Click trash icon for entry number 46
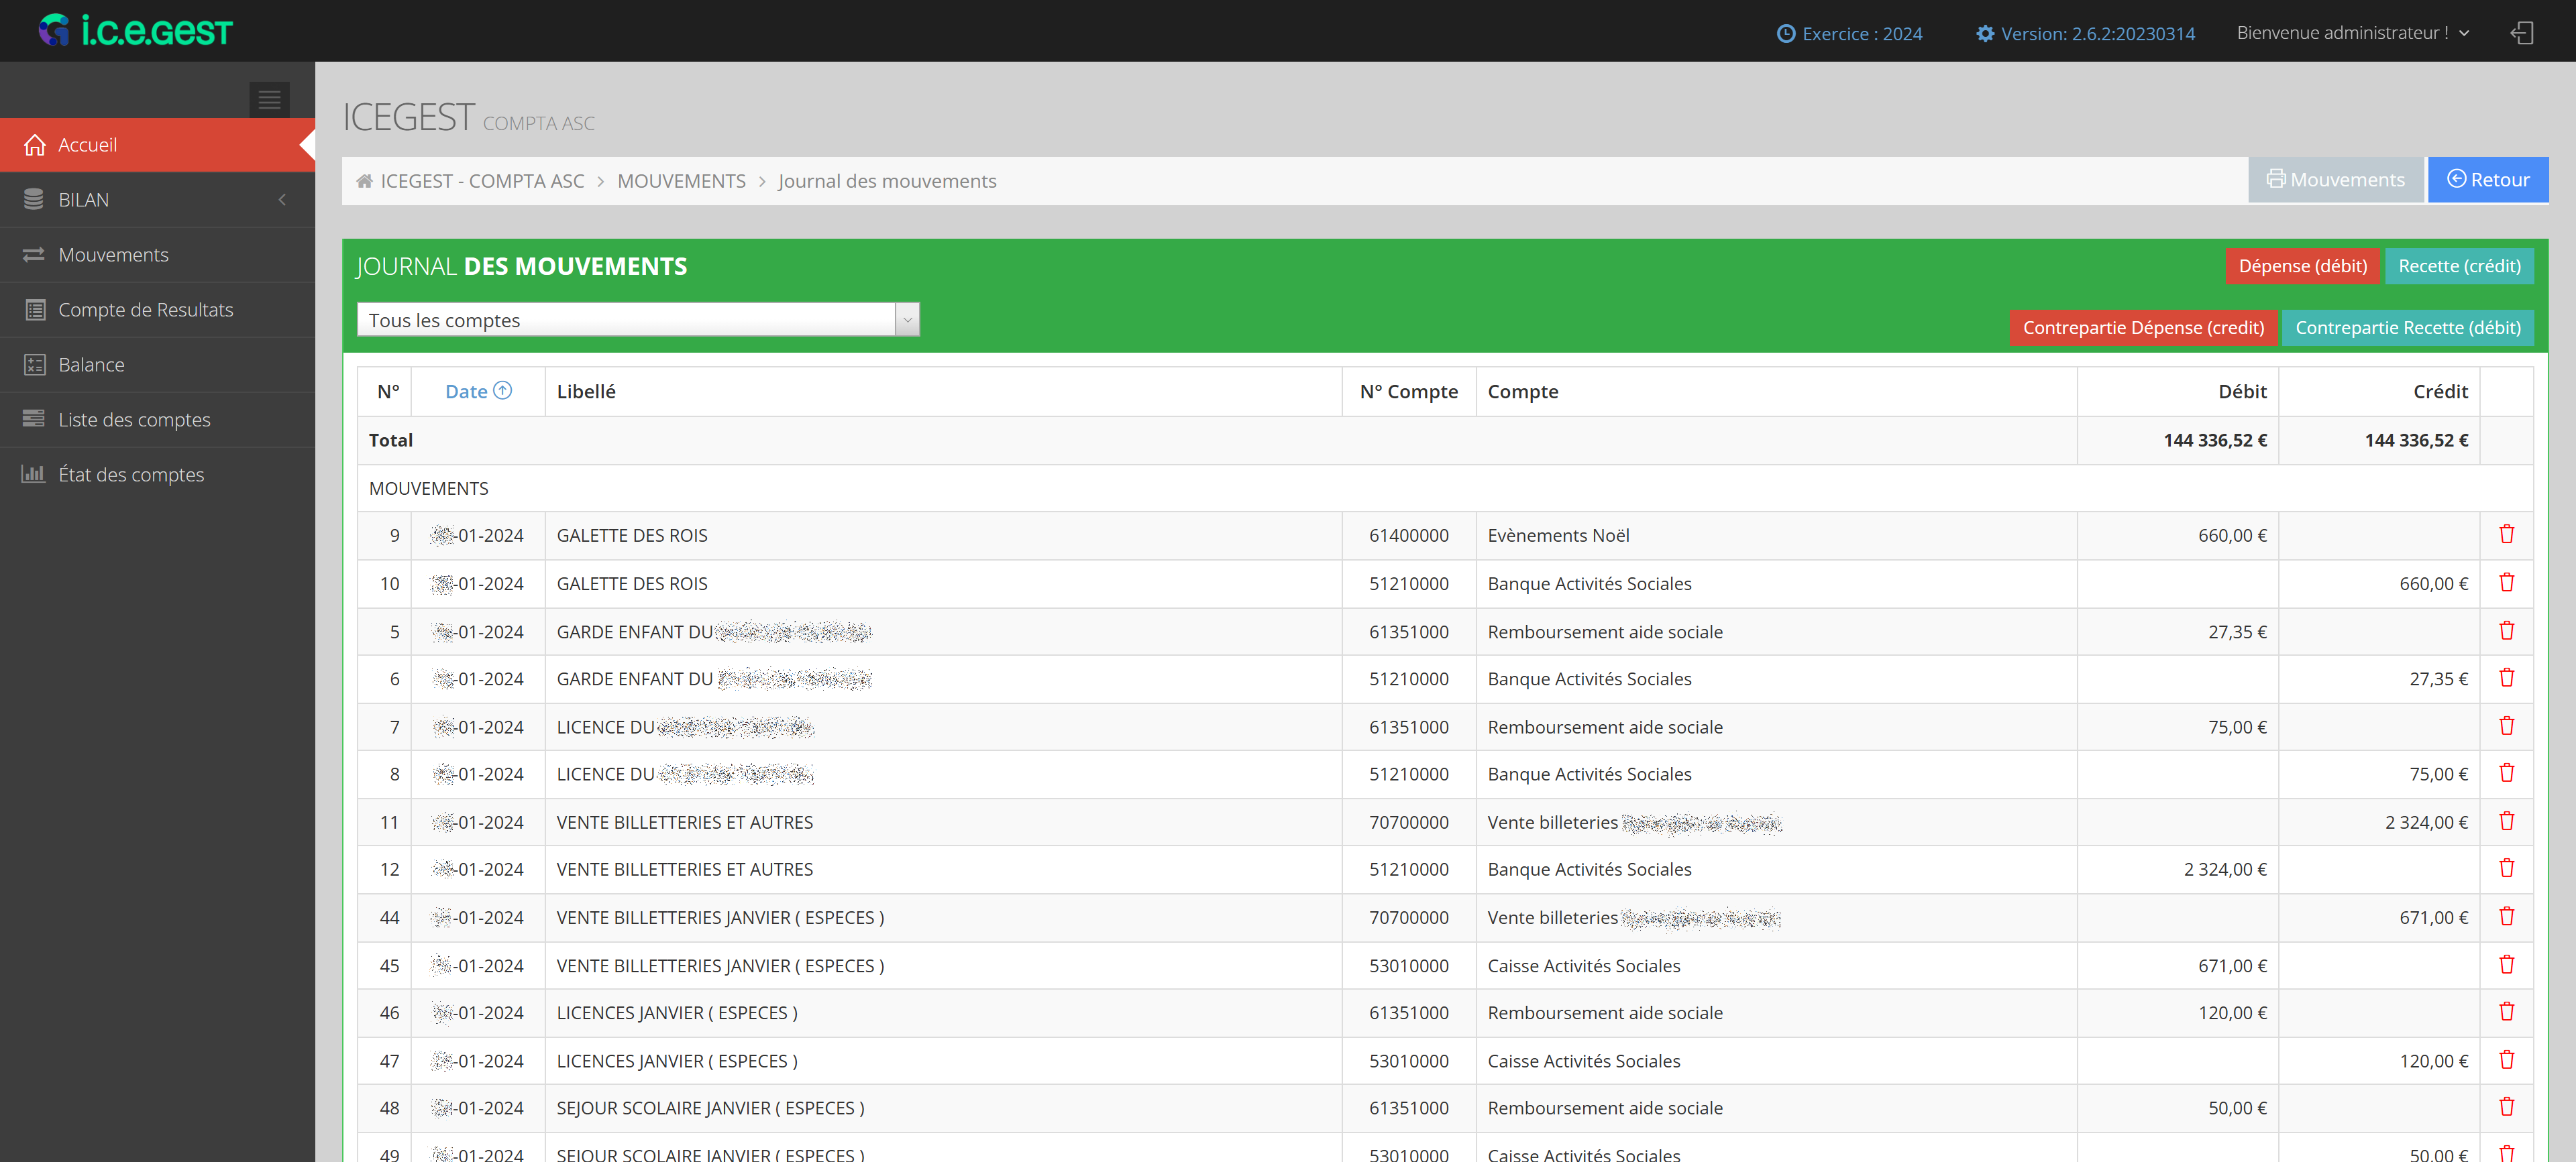This screenshot has width=2576, height=1162. click(2506, 1012)
